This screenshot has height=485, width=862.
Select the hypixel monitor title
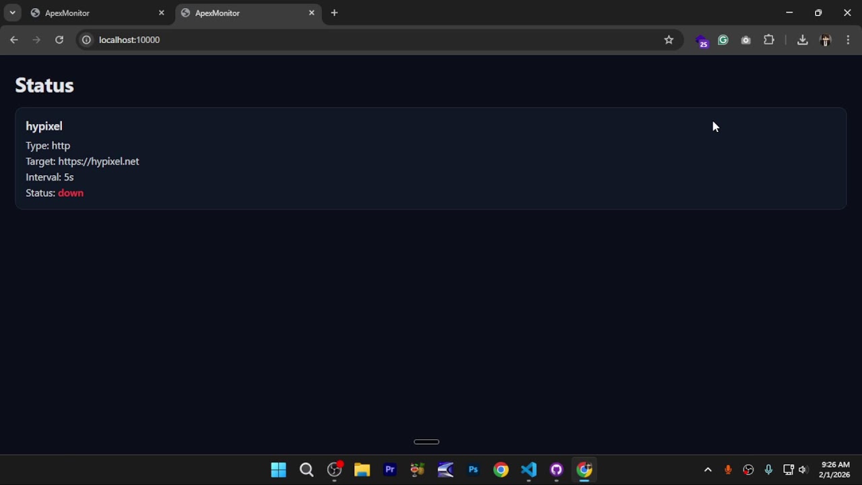44,126
